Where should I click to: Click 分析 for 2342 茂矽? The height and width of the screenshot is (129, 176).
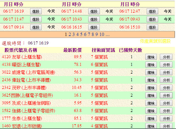click(x=166, y=88)
